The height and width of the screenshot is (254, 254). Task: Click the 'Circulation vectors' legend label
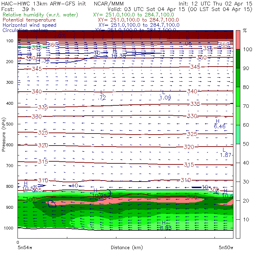click(25, 30)
